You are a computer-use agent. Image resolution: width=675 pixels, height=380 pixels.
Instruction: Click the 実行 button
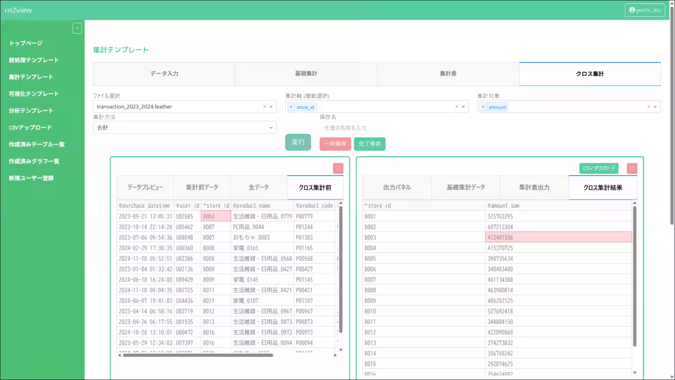(x=298, y=143)
